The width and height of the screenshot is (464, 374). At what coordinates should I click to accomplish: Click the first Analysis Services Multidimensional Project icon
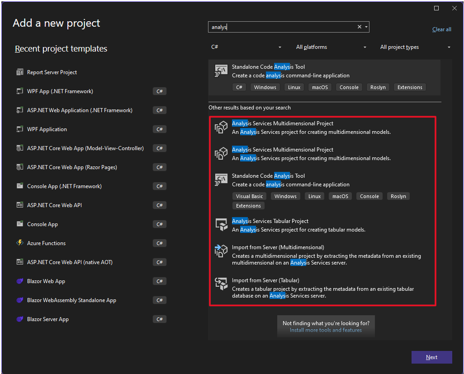point(221,127)
